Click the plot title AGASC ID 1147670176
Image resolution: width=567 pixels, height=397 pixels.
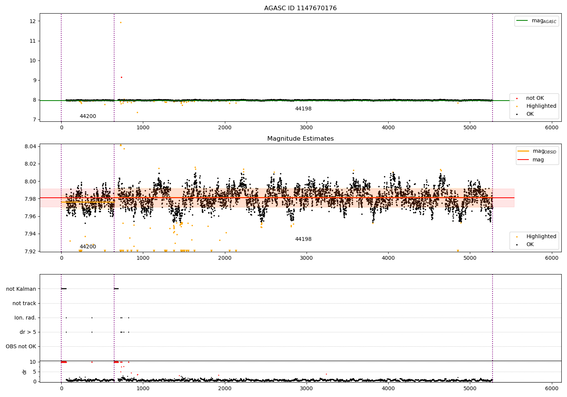300,8
